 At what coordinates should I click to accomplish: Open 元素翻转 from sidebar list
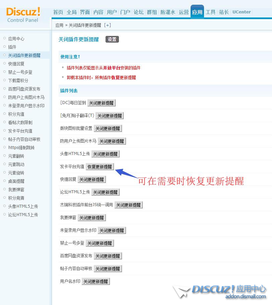pyautogui.click(x=16, y=156)
